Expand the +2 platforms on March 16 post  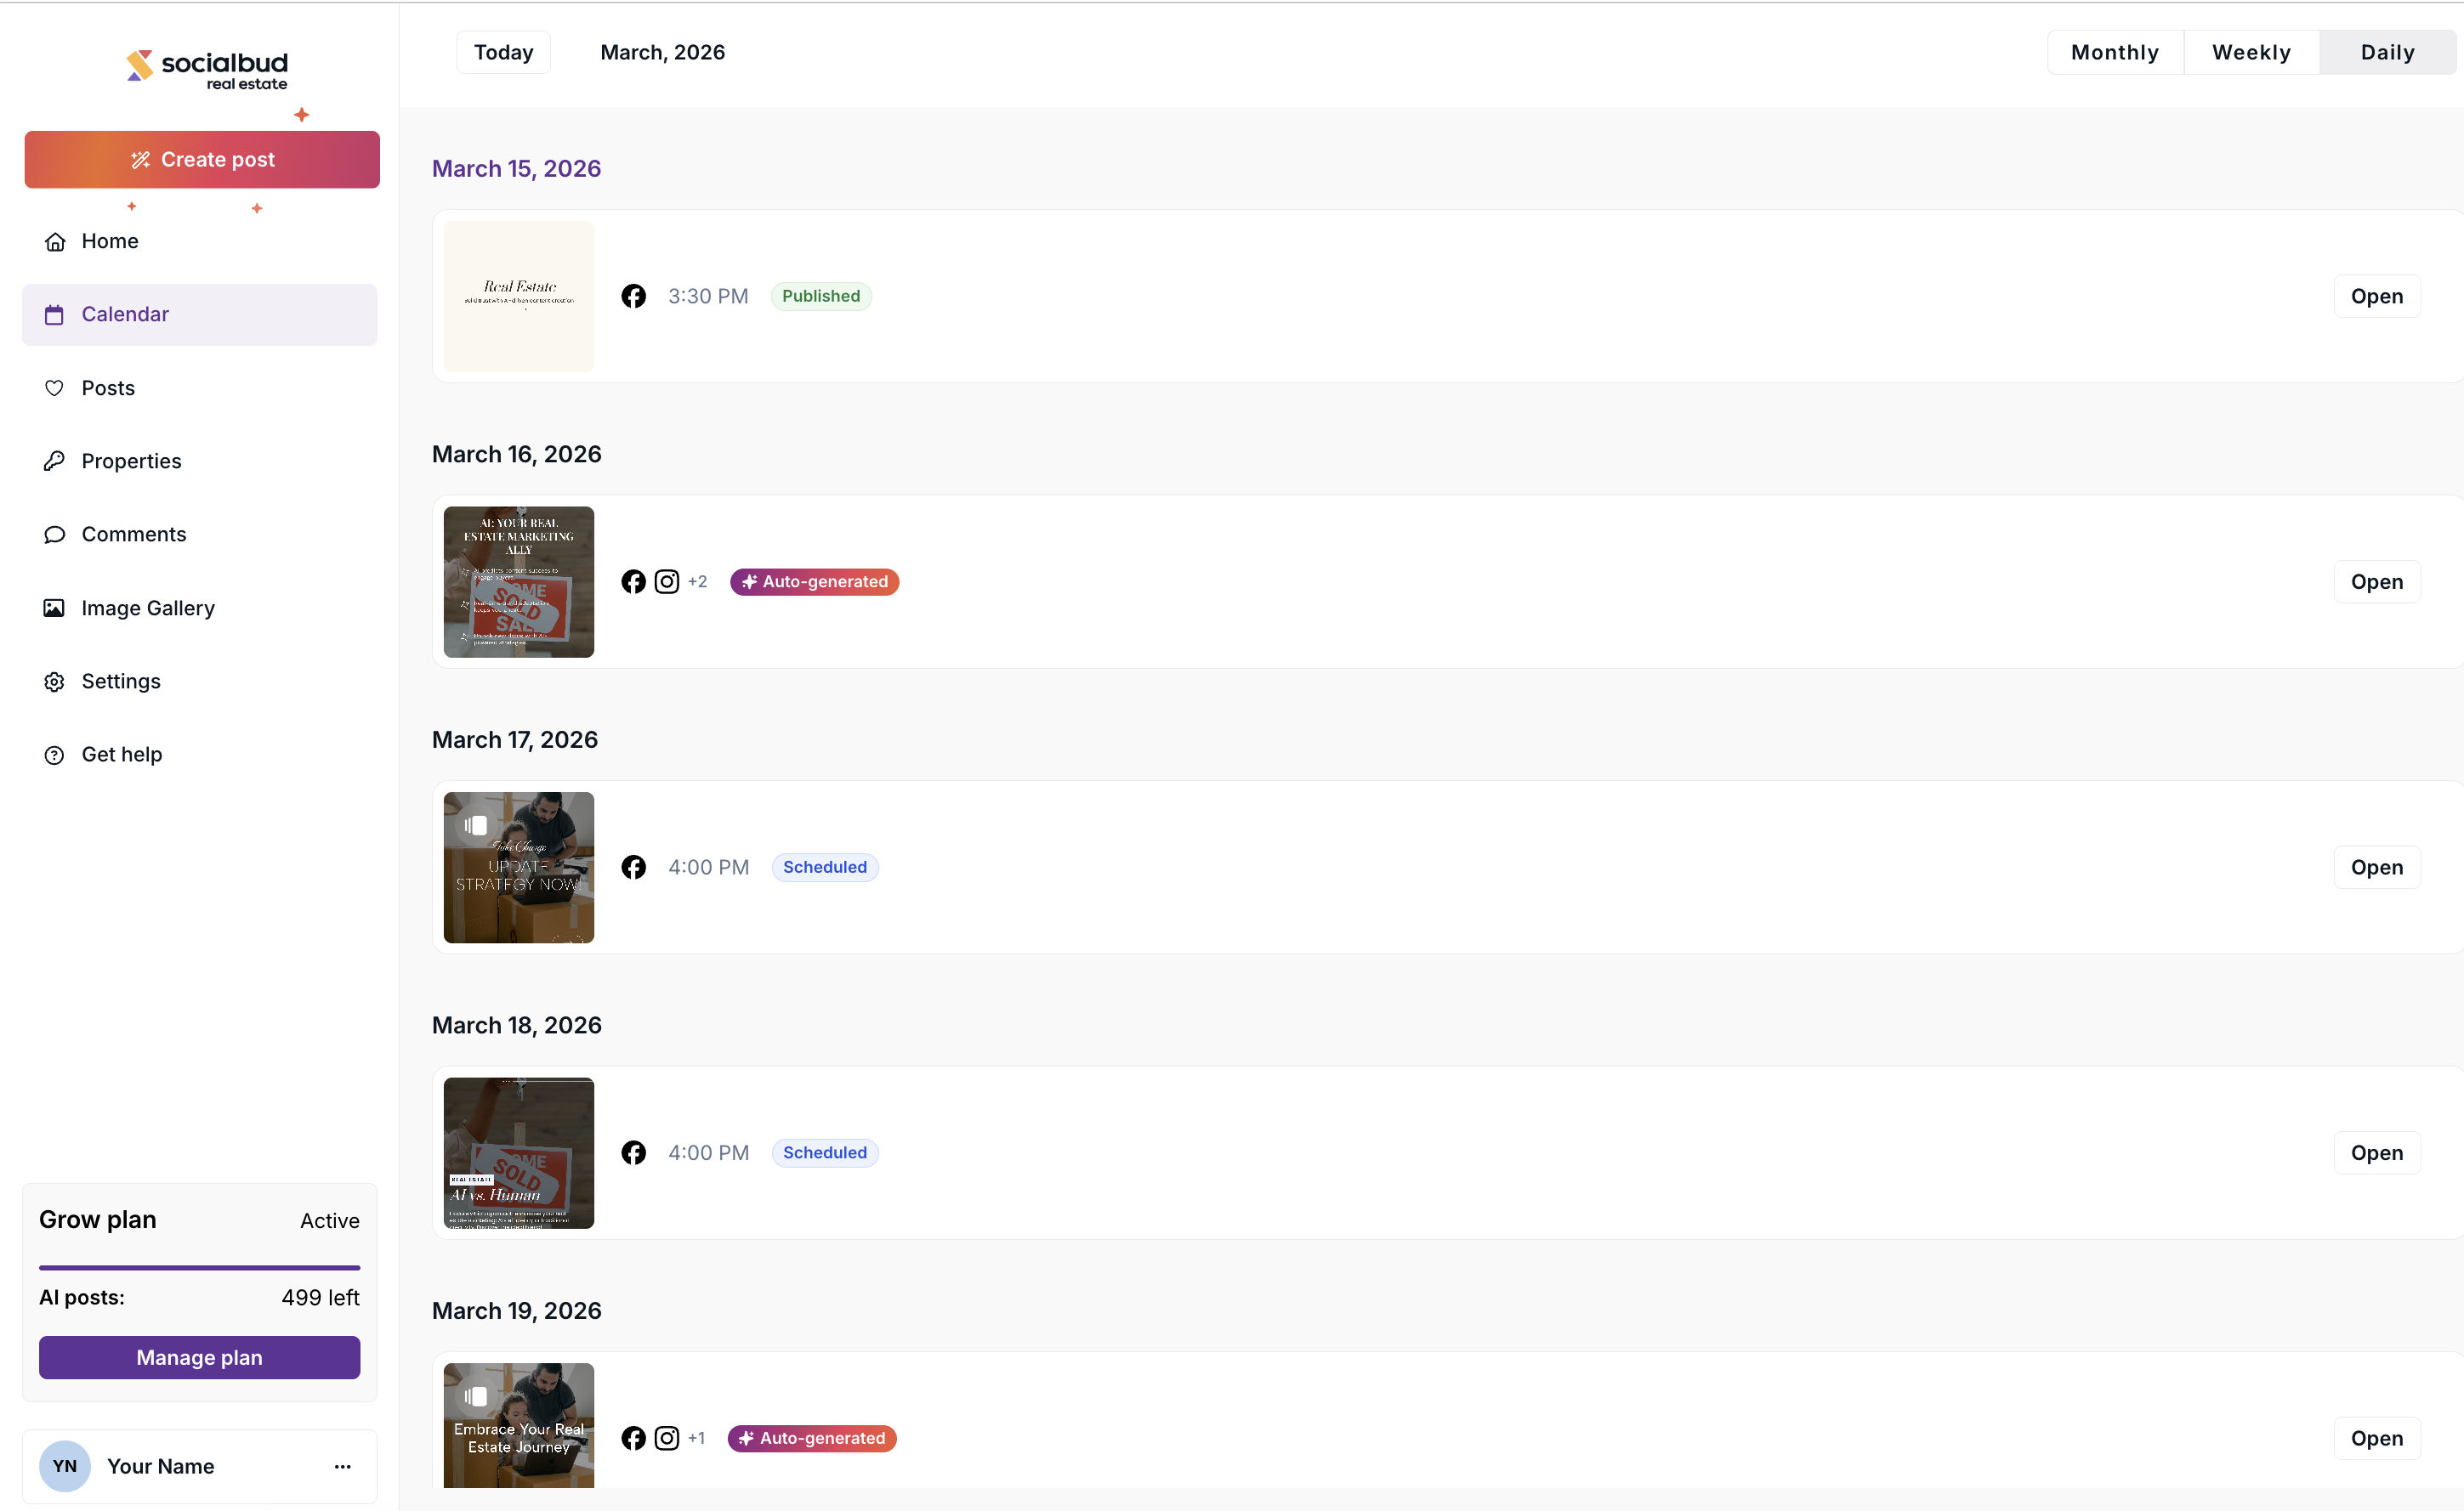(697, 581)
